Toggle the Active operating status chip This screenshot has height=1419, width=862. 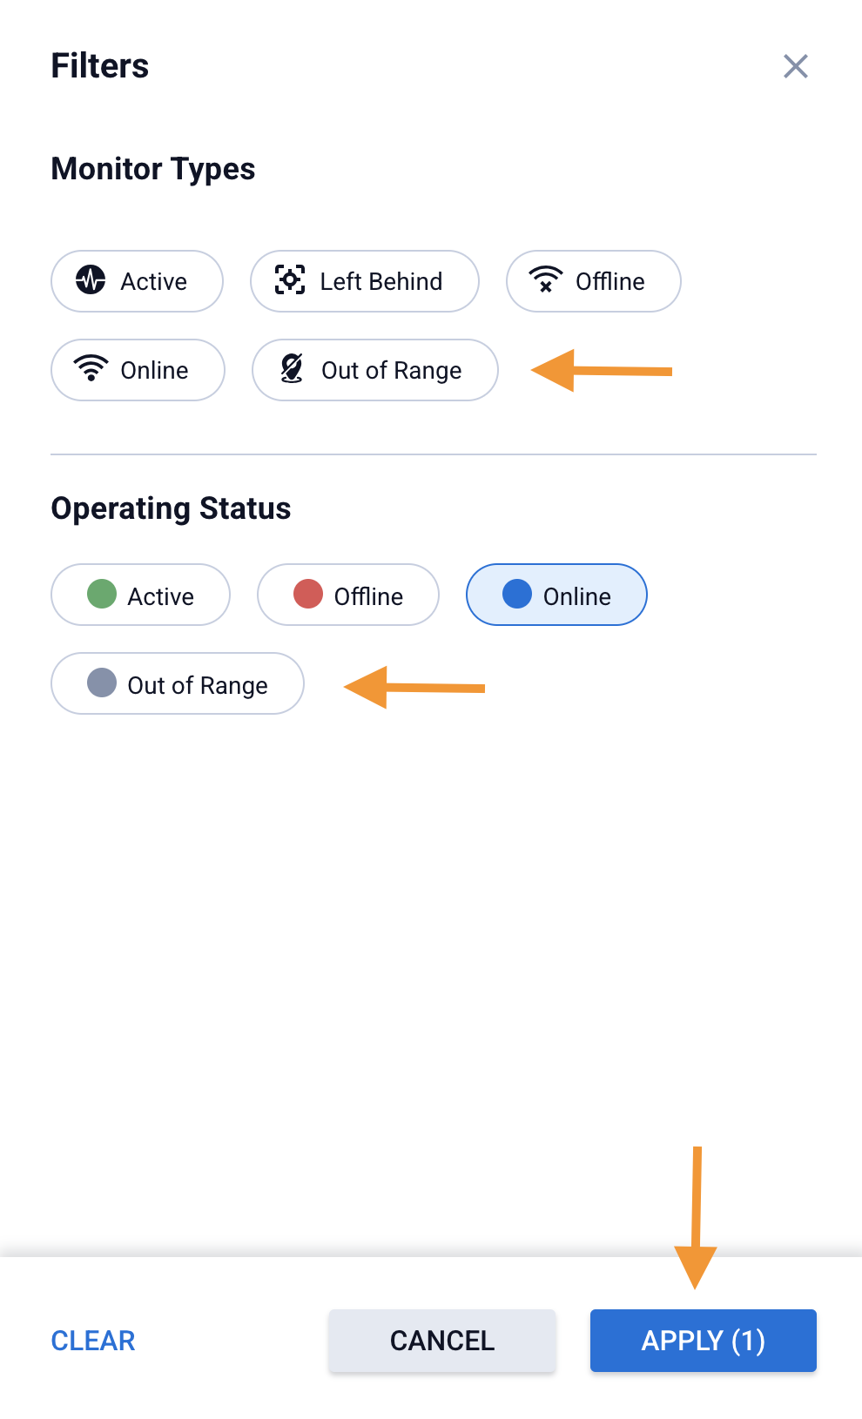(x=141, y=595)
